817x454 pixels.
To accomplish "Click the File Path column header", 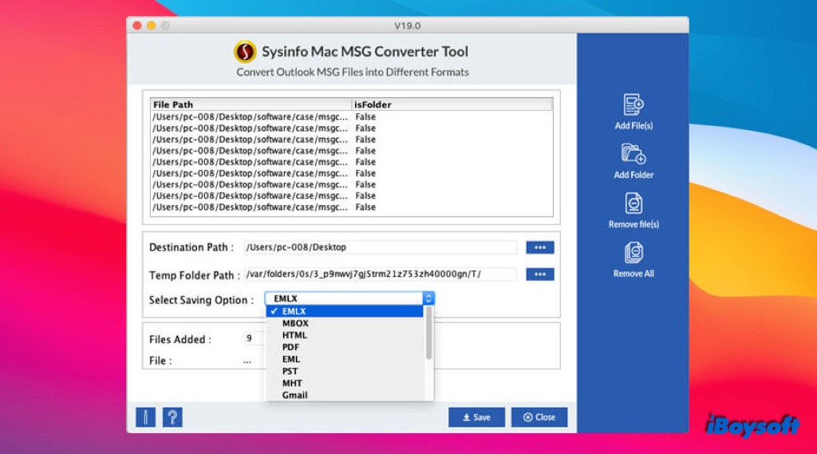I will (x=251, y=105).
